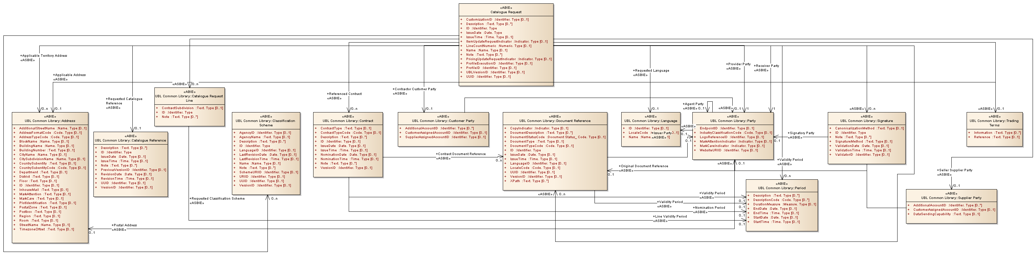The image size is (1036, 255).
Task: Click the UBL Common Library::Signature title
Action: [866, 121]
